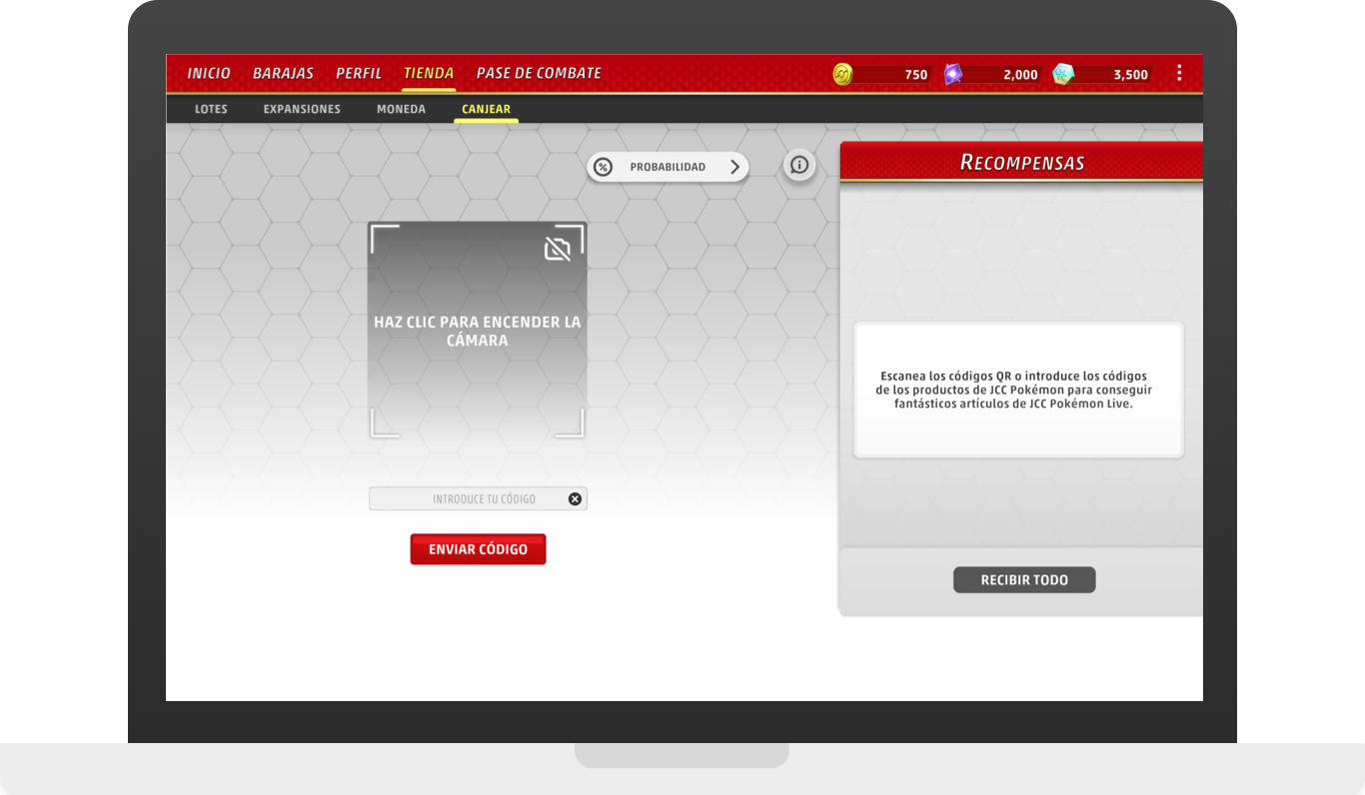This screenshot has width=1365, height=795.
Task: Focus the Introduce tu código field
Action: pos(470,499)
